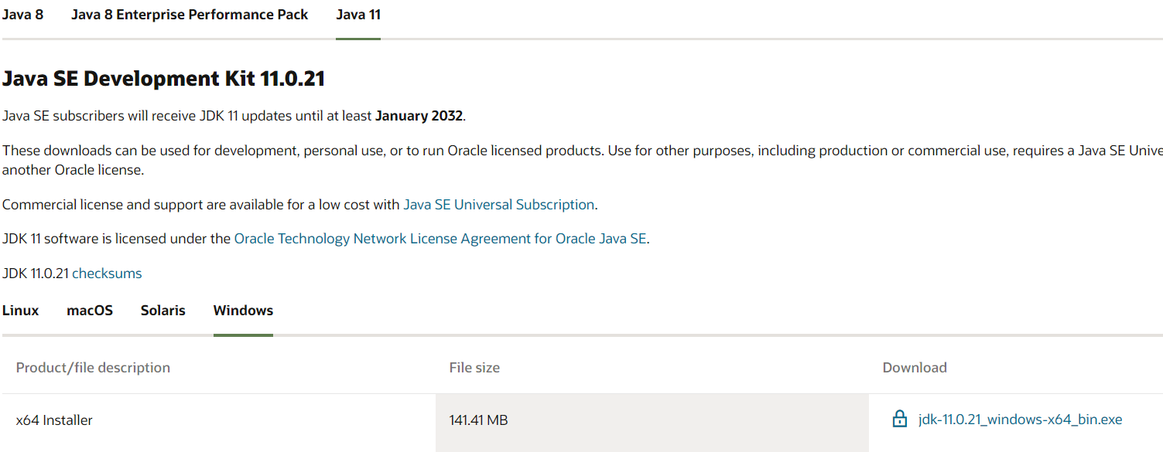Open the Oracle Technology Network License Agreement link
The image size is (1163, 452).
pos(440,239)
